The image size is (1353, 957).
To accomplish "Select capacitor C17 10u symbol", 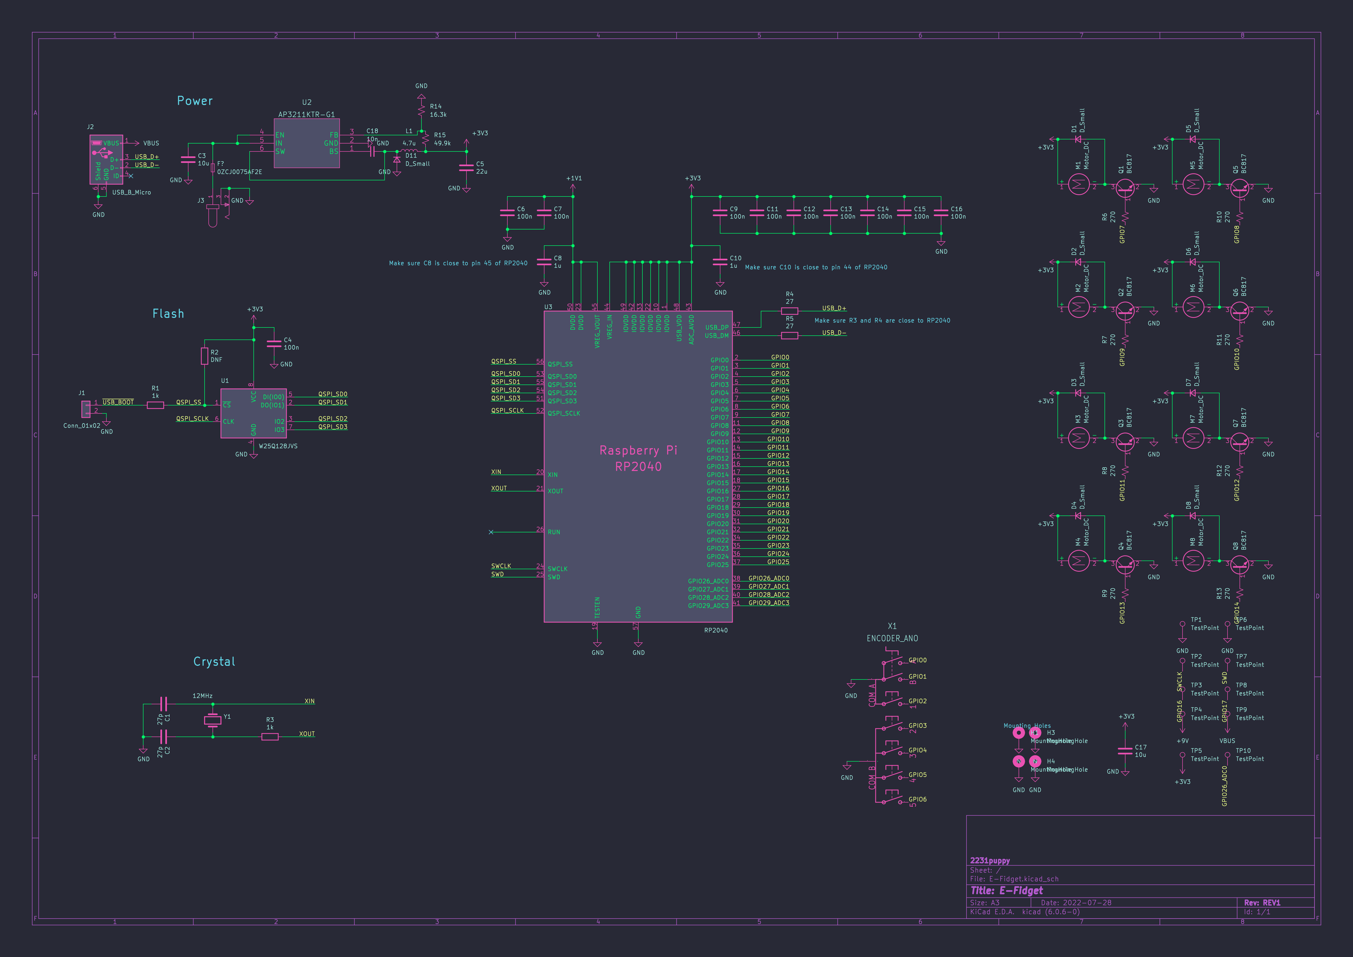I will pos(1125,751).
